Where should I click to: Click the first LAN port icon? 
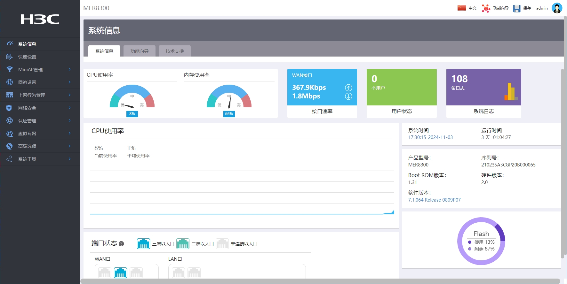tap(178, 273)
